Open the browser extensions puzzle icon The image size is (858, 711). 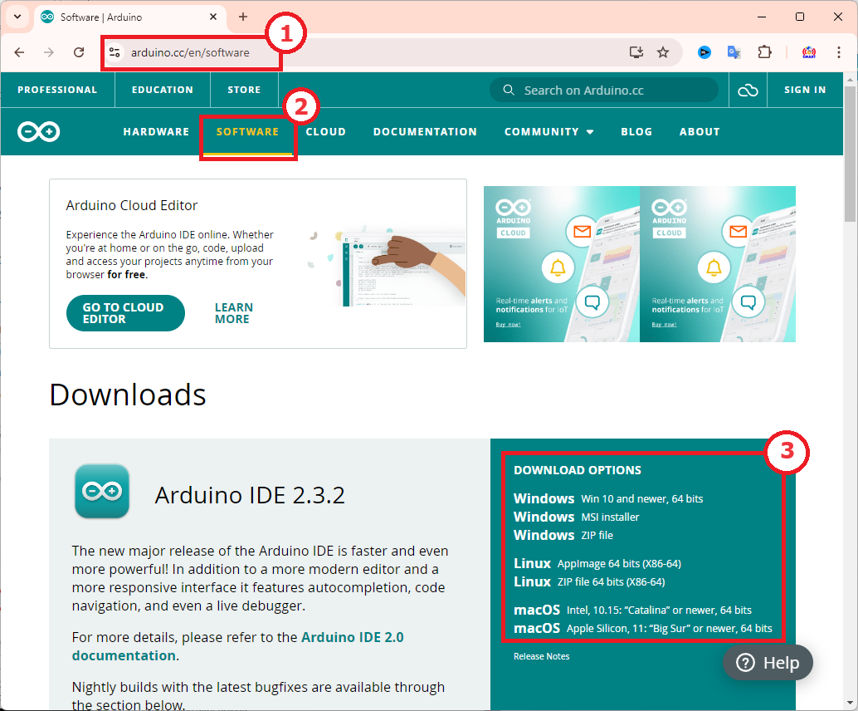pos(764,52)
